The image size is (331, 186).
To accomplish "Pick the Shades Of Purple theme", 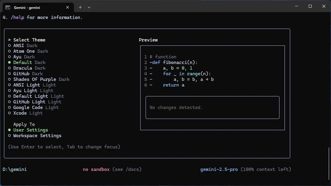I will (x=39, y=79).
